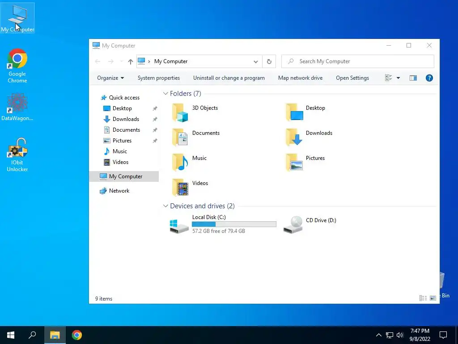Open the address bar history dropdown
This screenshot has height=344, width=458.
coord(255,61)
